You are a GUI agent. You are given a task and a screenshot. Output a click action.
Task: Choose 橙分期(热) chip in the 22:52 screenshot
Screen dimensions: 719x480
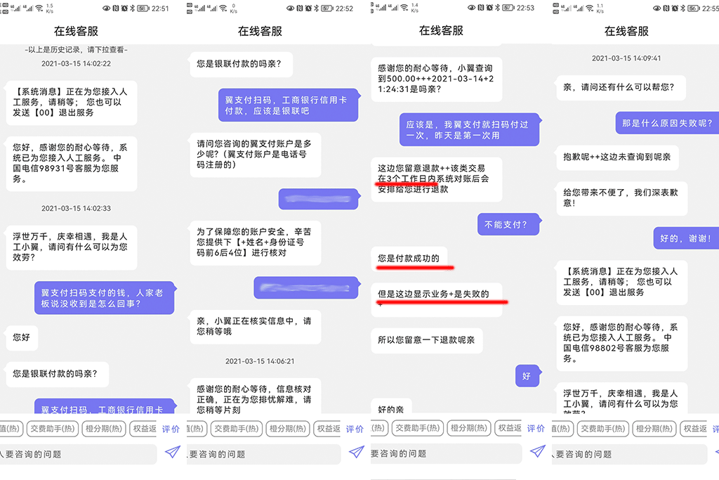(x=287, y=429)
